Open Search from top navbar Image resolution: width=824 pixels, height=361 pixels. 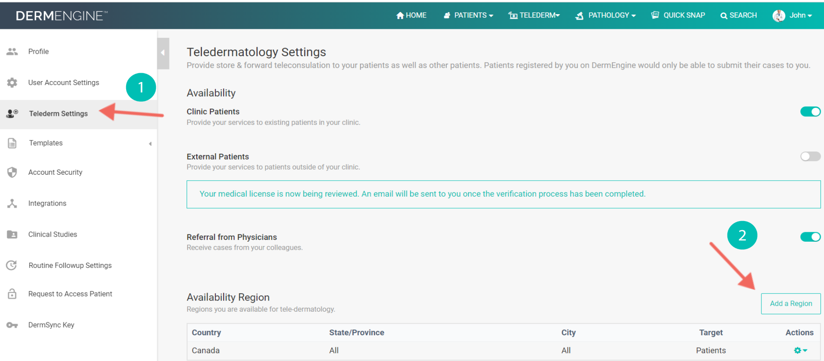click(x=739, y=15)
